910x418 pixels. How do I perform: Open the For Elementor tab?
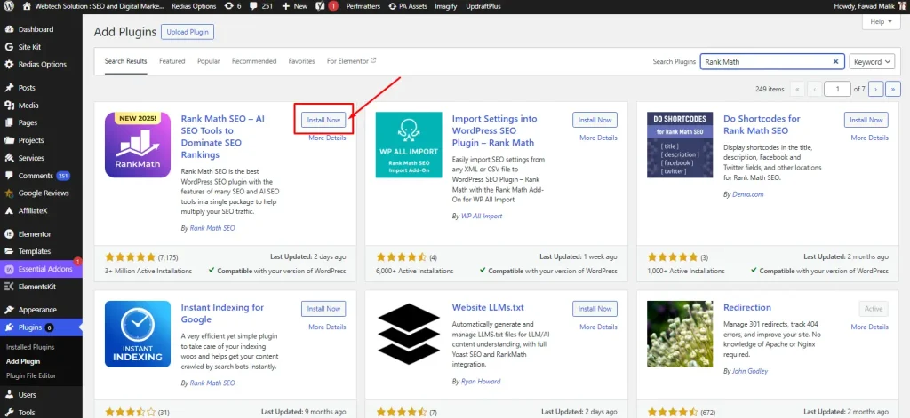(352, 61)
